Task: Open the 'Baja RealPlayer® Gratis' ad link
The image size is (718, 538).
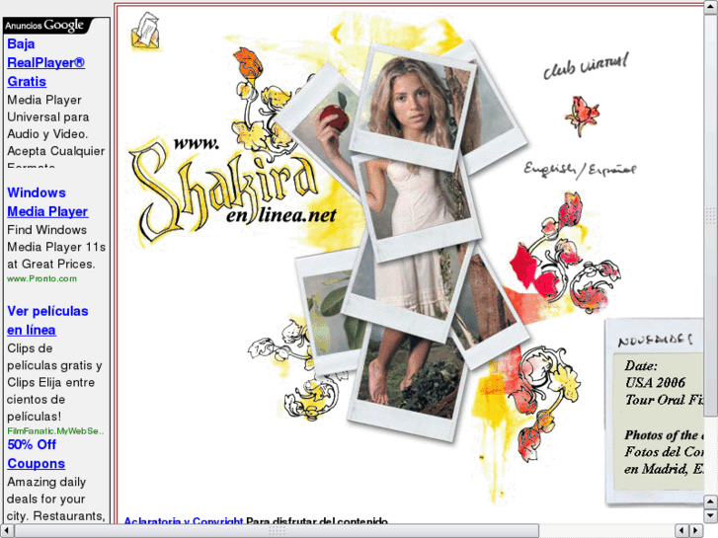Action: [x=45, y=63]
